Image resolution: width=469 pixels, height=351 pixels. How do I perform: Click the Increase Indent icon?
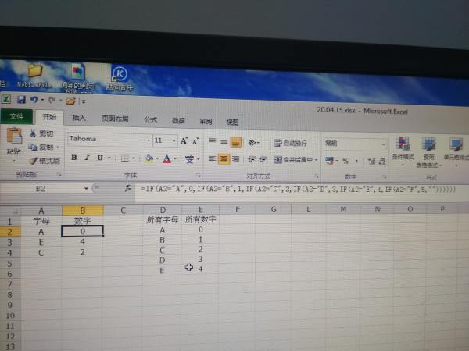tap(263, 159)
